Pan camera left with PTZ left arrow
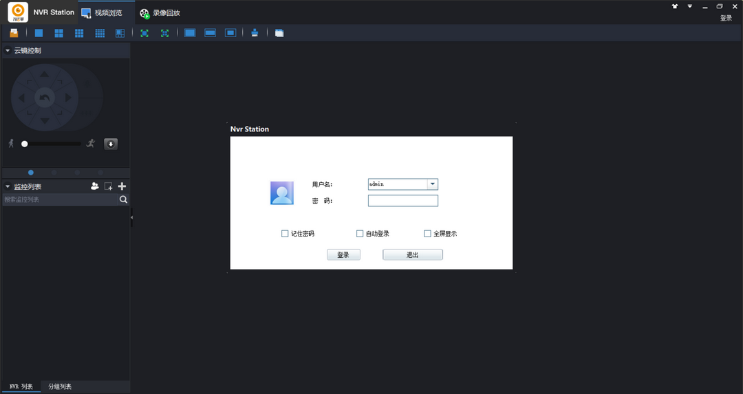 coord(21,98)
